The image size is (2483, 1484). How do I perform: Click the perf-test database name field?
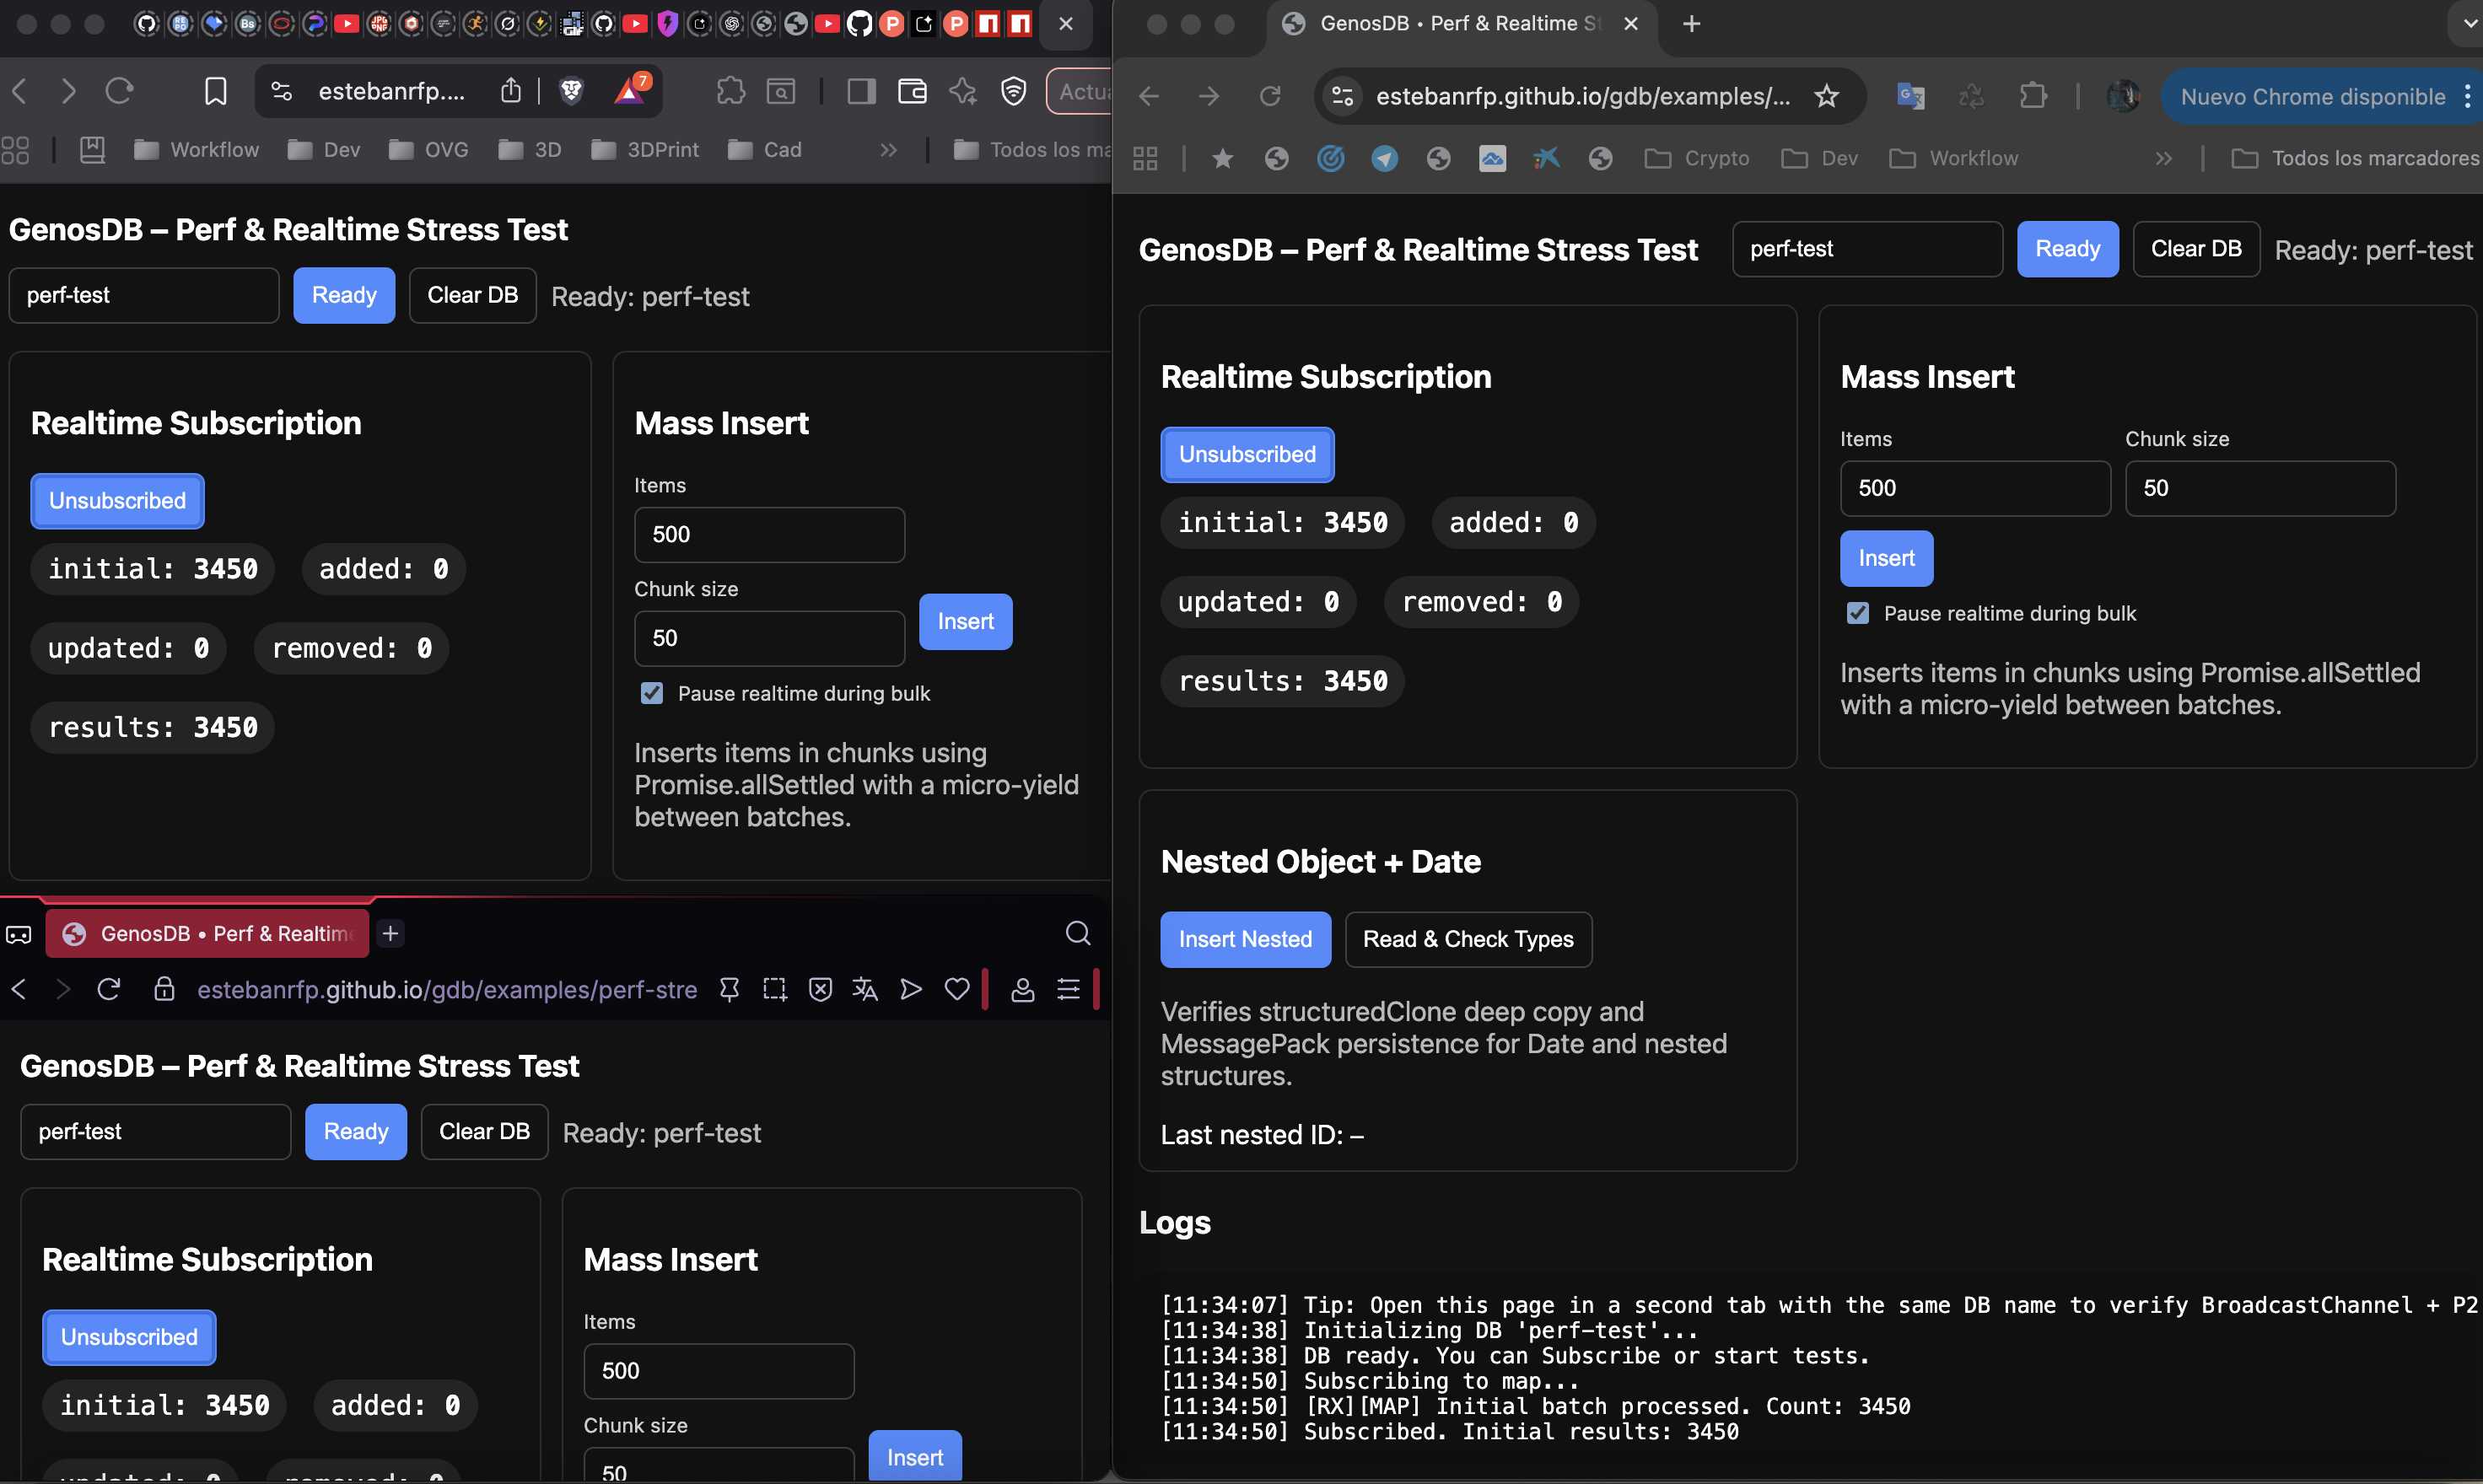[x=1866, y=248]
